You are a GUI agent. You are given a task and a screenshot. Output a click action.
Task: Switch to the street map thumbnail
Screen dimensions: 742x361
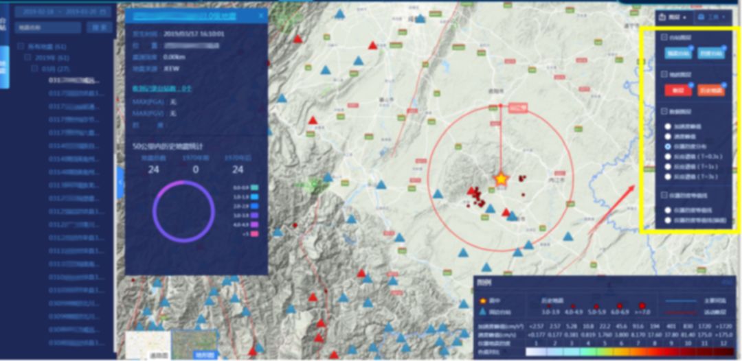tap(148, 345)
